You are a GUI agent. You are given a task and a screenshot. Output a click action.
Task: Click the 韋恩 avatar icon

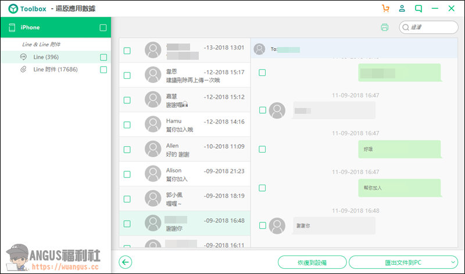[153, 75]
